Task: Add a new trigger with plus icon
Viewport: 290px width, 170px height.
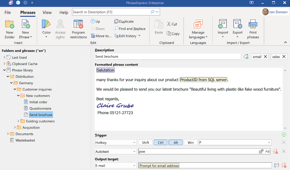Action: tap(284, 135)
